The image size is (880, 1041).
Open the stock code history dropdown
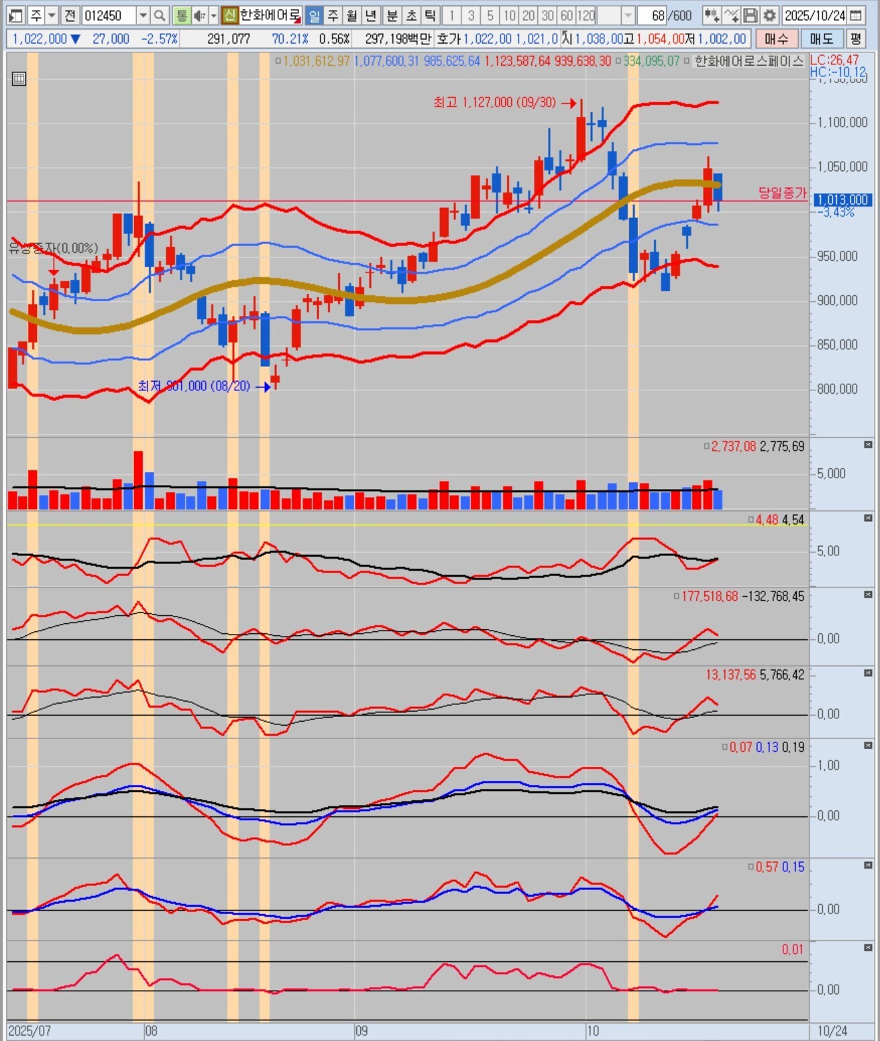coord(143,15)
